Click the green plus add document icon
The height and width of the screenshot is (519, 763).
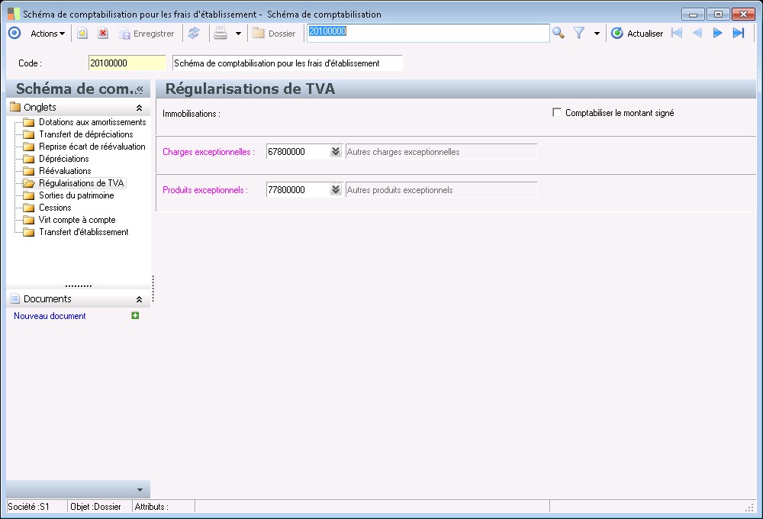coord(135,315)
